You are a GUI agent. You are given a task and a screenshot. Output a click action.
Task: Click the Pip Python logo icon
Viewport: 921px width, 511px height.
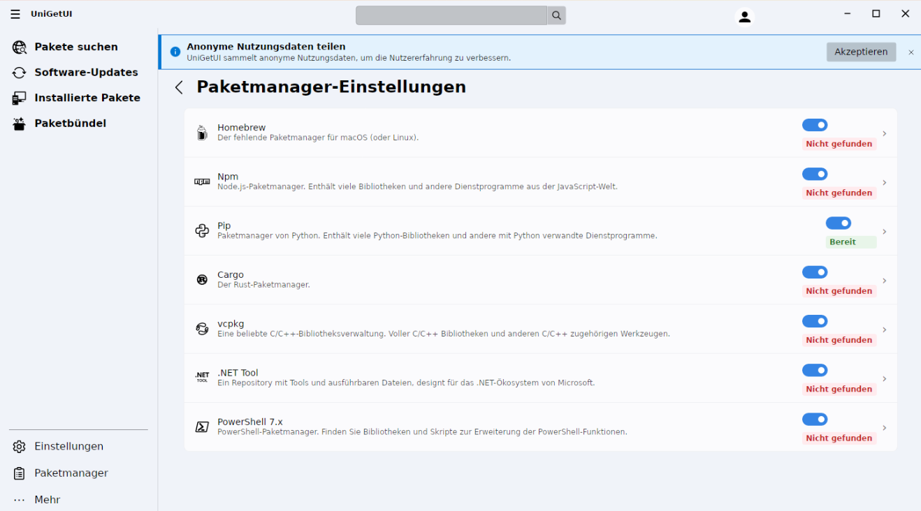pyautogui.click(x=202, y=231)
